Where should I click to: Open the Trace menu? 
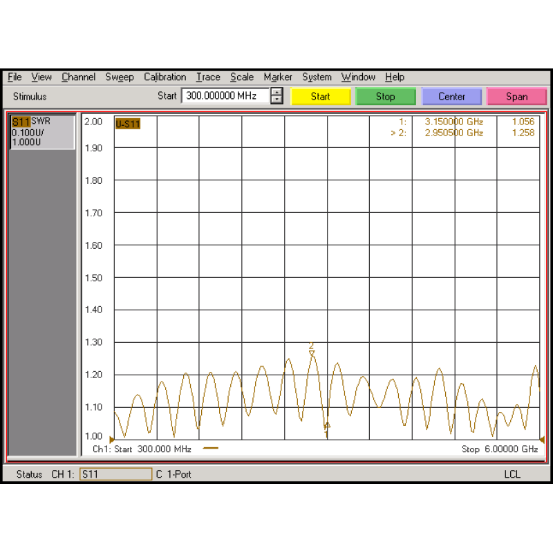tap(207, 77)
